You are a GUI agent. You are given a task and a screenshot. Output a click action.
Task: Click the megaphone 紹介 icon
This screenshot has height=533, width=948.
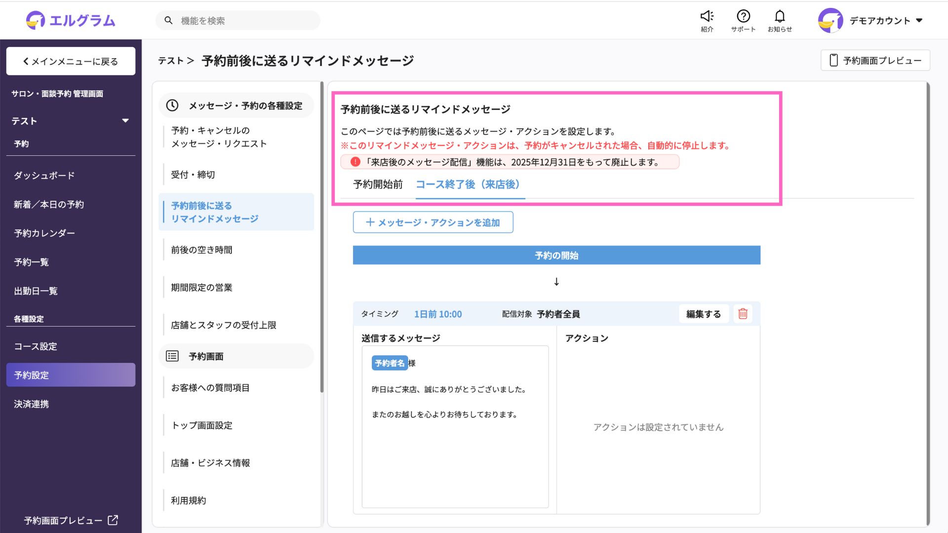[x=707, y=17]
